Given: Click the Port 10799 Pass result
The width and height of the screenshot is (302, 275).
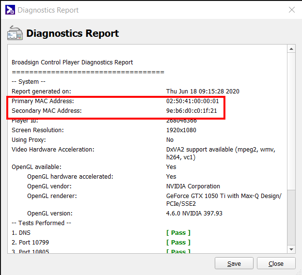Looking at the screenshot, I should pos(178,243).
